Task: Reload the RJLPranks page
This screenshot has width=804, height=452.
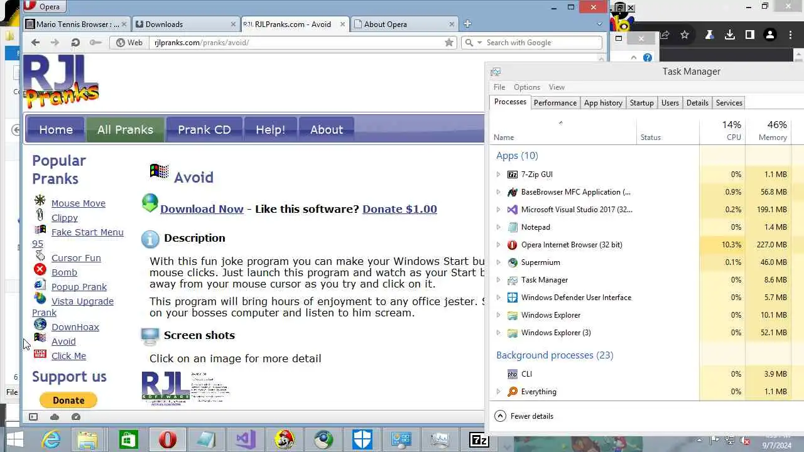Action: [x=75, y=42]
